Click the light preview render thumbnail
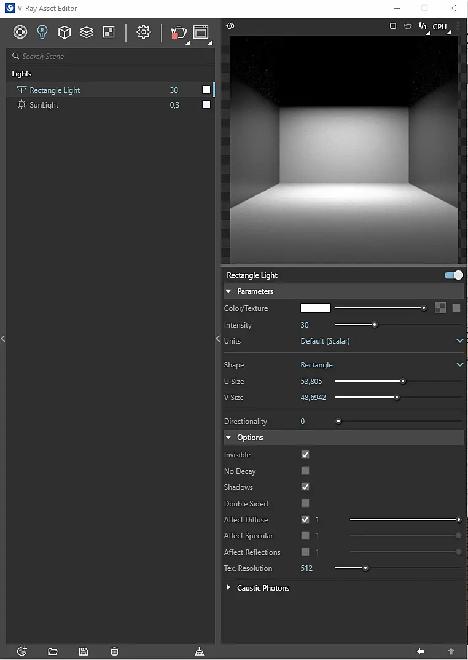The height and width of the screenshot is (660, 468). pos(344,149)
